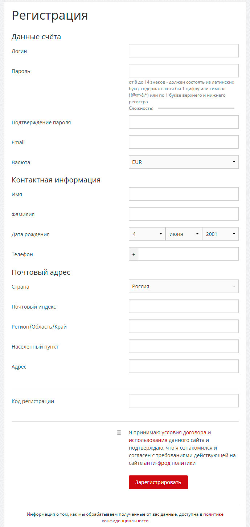The image size is (250, 527).
Task: Open the Валюта currency dropdown
Action: point(184,162)
